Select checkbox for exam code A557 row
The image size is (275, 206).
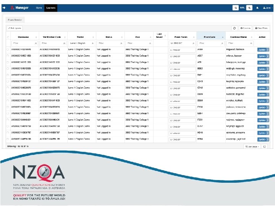8,56
